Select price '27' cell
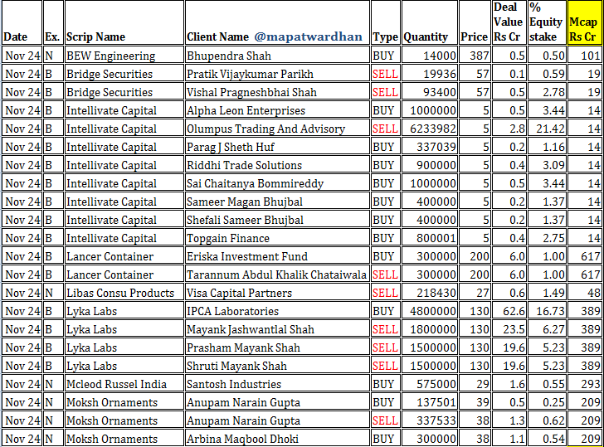The width and height of the screenshot is (604, 447). (475, 293)
